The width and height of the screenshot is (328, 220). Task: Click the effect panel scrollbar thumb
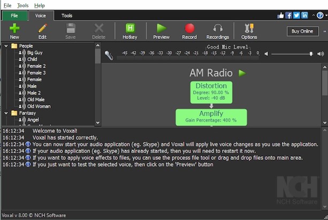pos(325,82)
